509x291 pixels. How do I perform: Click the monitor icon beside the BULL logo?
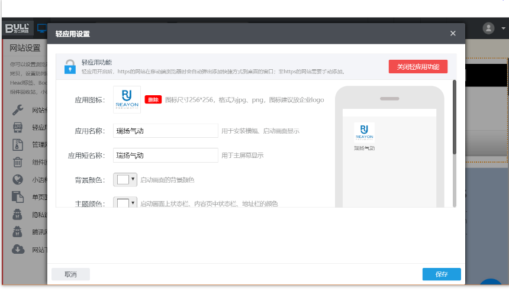pyautogui.click(x=42, y=28)
